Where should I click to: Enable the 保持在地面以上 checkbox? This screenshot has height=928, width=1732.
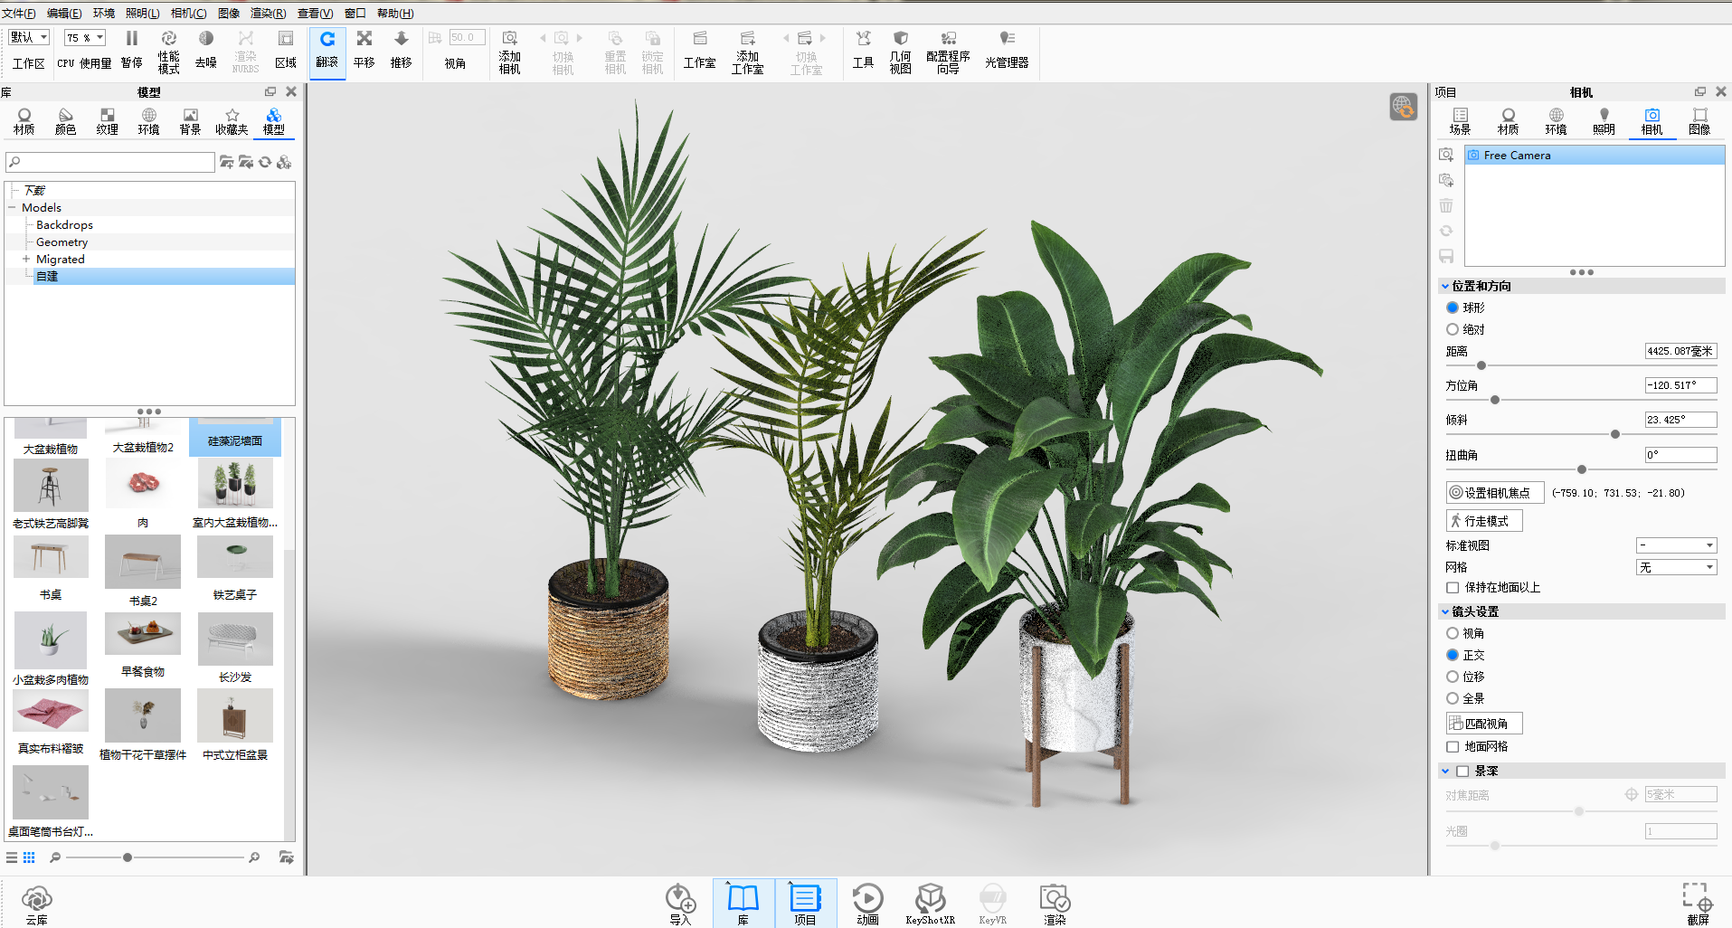(x=1453, y=588)
